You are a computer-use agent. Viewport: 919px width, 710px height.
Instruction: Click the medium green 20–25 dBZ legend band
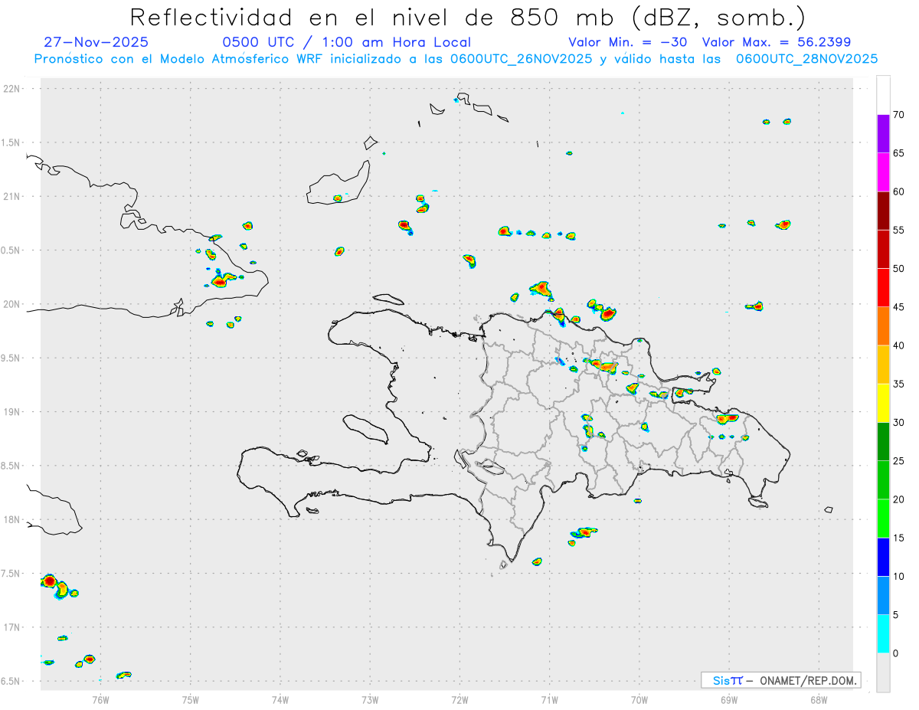883,480
